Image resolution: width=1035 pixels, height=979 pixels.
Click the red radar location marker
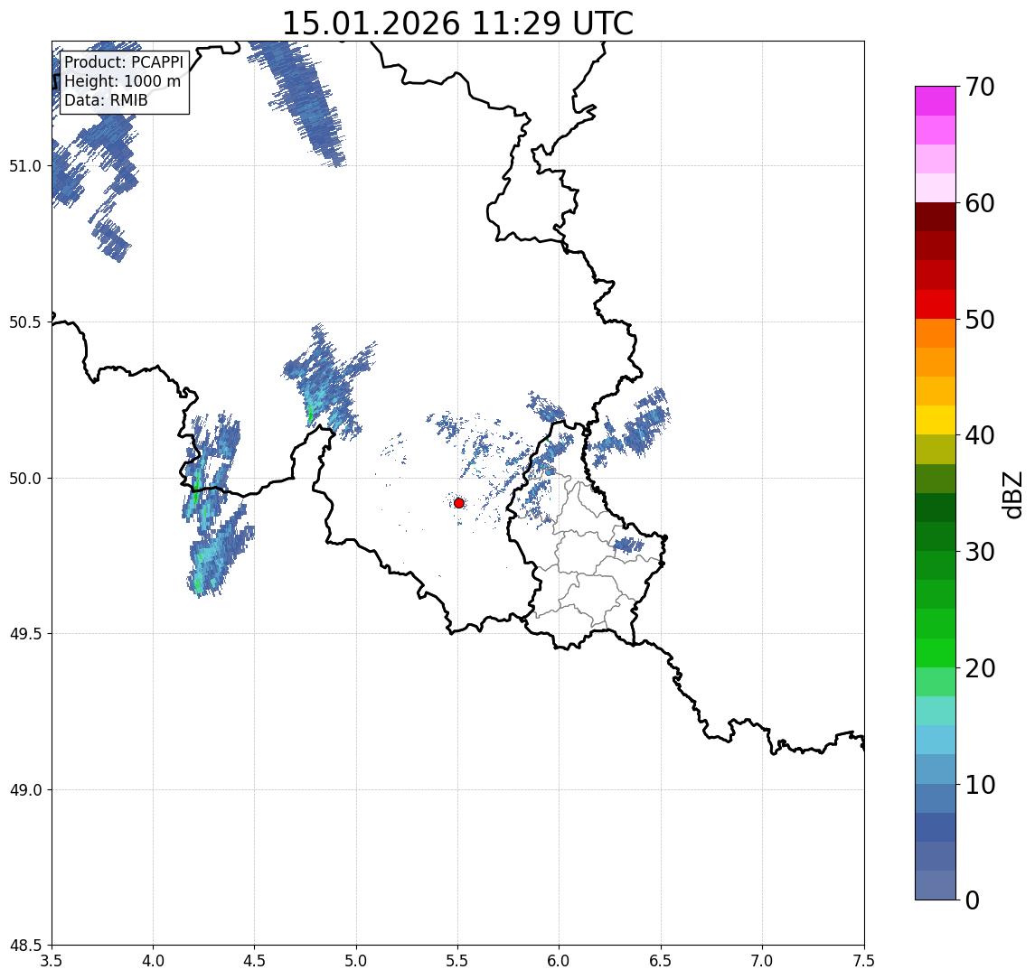tap(459, 503)
